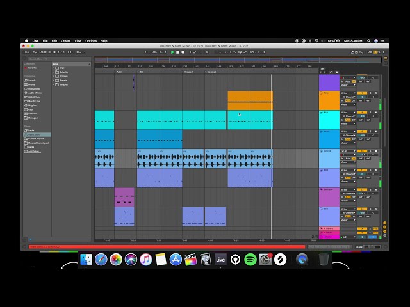Open Packs under Places
The width and height of the screenshot is (410, 307).
pyautogui.click(x=31, y=130)
